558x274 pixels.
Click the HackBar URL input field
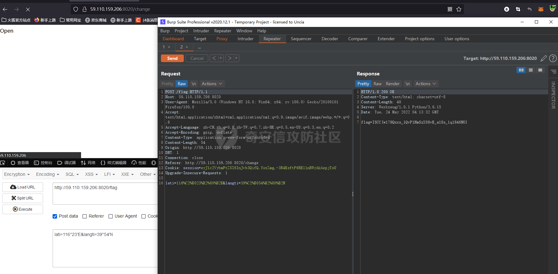point(106,194)
